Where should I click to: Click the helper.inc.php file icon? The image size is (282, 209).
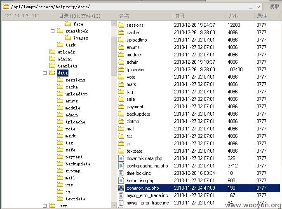click(121, 181)
